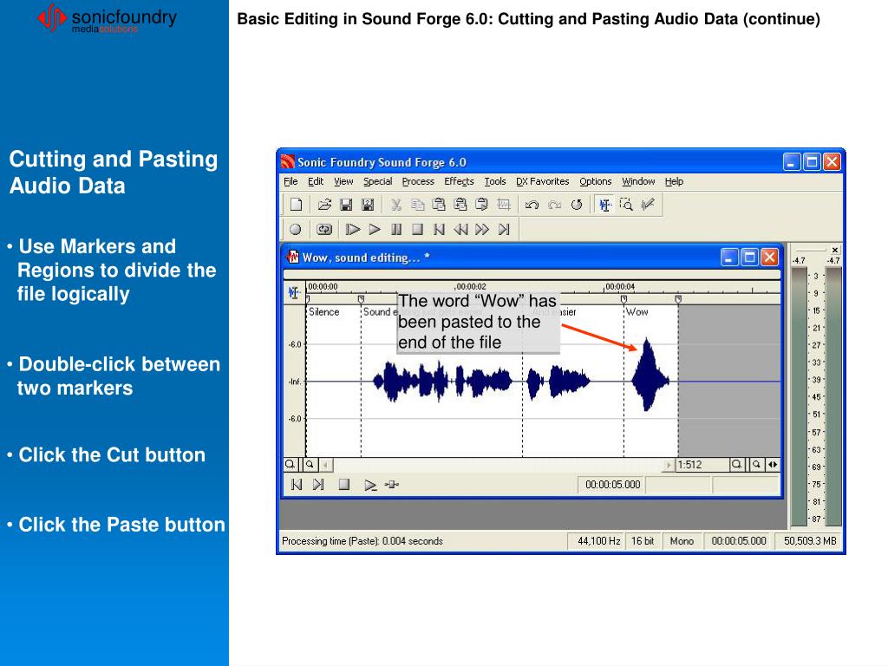The image size is (888, 666).
Task: Click the Trim/Crop toolbar icon
Action: (504, 205)
